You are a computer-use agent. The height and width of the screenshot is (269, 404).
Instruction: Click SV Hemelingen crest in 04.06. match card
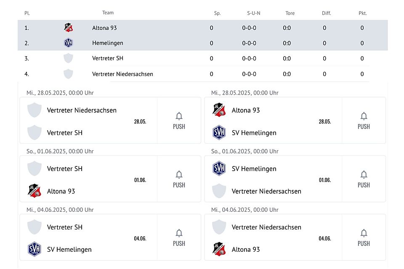pyautogui.click(x=34, y=249)
